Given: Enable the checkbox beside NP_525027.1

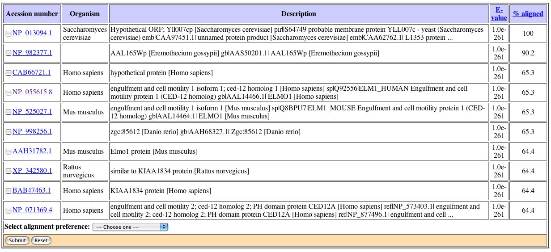Looking at the screenshot, I should click(8, 112).
